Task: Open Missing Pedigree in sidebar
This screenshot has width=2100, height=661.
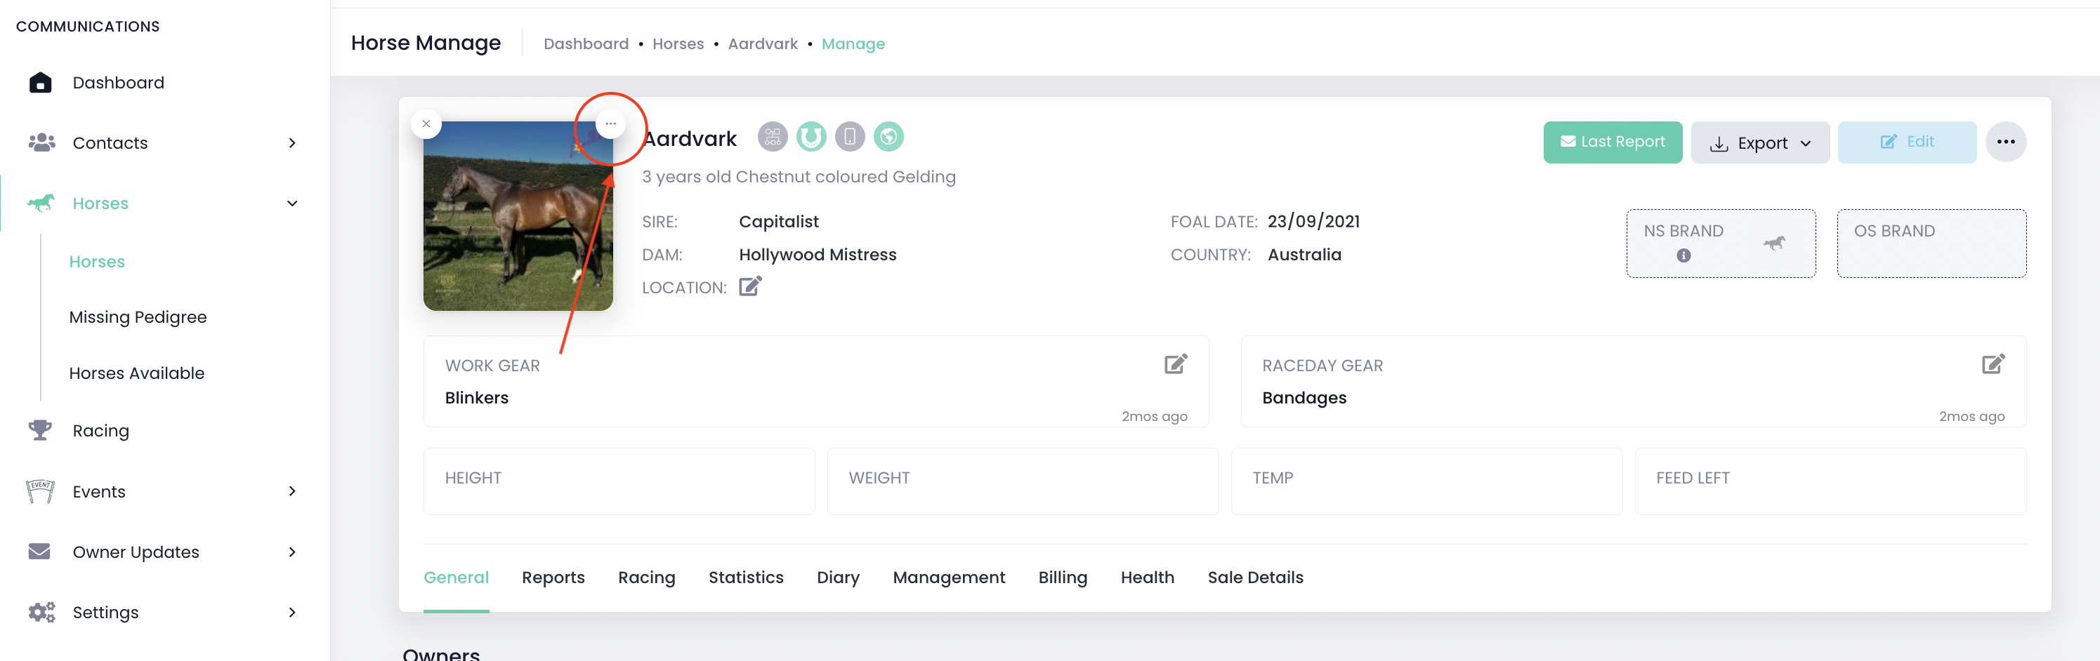Action: (138, 317)
